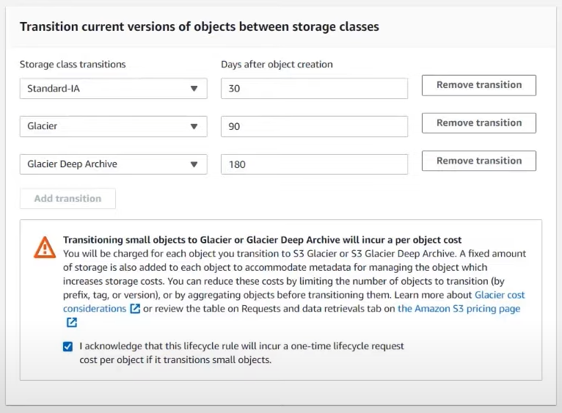Open the Standard-IA storage class dropdown

coord(112,89)
